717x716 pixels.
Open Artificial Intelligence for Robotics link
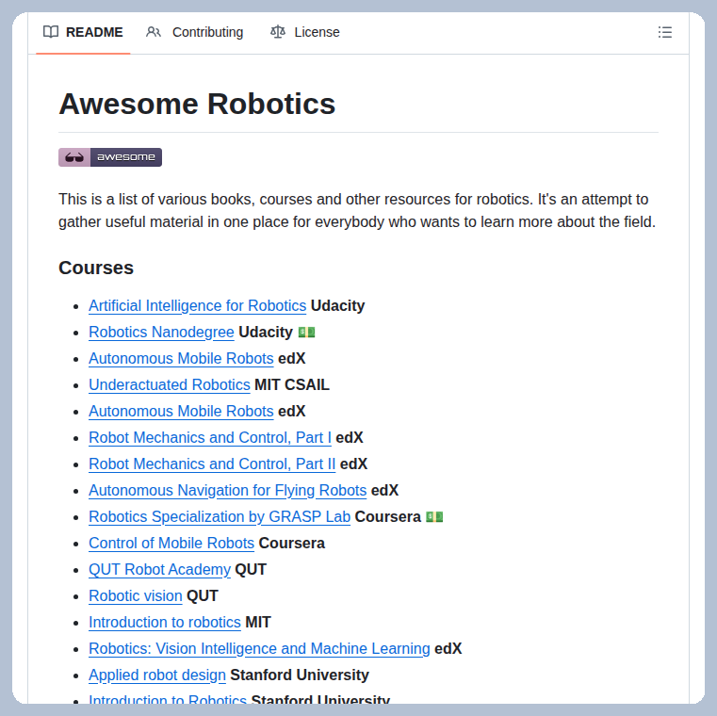click(x=198, y=305)
